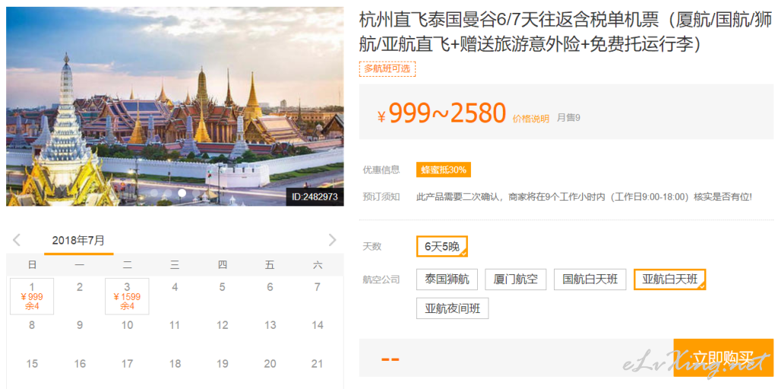Click calendar date 7
Viewport: 778px width, 389px height.
317,286
